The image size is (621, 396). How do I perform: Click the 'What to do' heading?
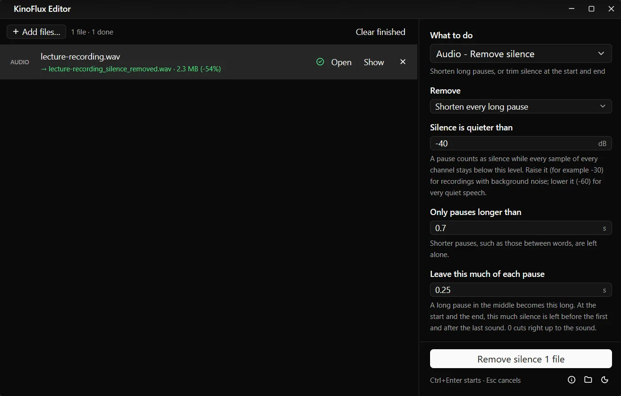(451, 35)
